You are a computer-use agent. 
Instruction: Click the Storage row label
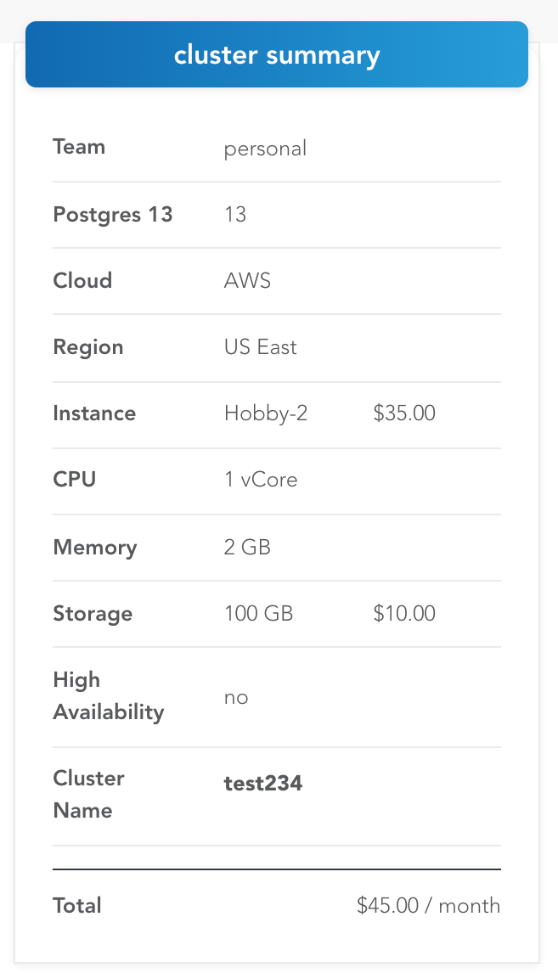pyautogui.click(x=93, y=613)
